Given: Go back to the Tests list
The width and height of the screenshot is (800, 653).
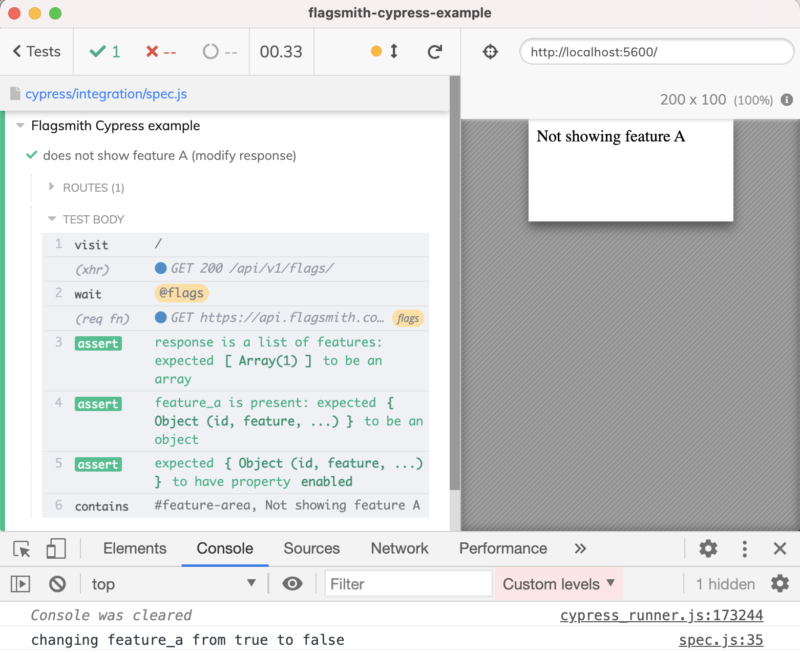Looking at the screenshot, I should coord(36,51).
